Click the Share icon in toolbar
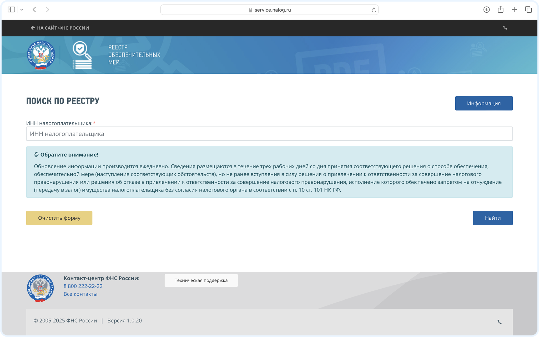Image resolution: width=539 pixels, height=337 pixels. 500,10
